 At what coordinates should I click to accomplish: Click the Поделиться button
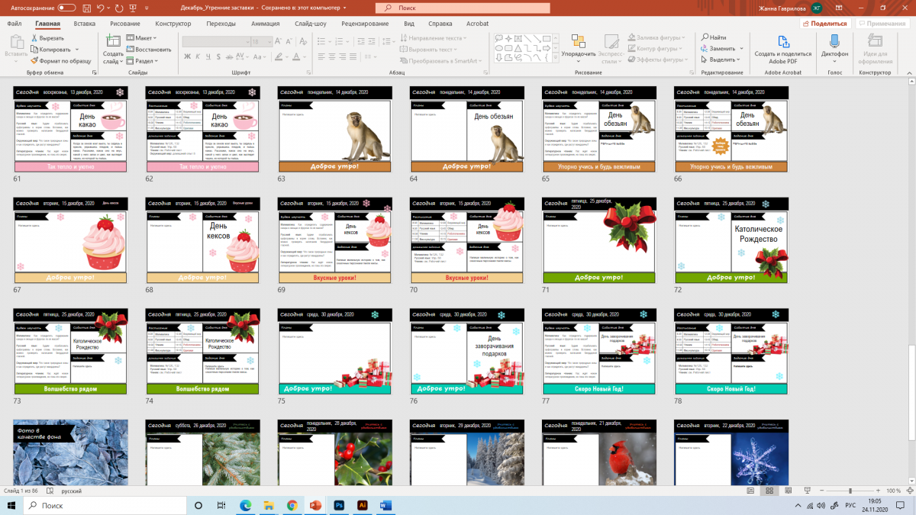pos(825,24)
